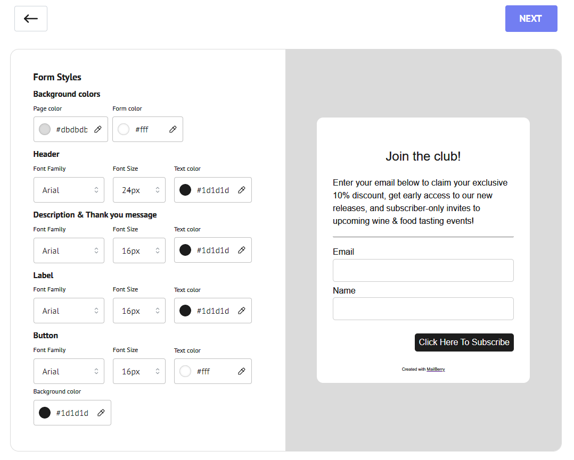Viewport: 574px width, 460px height.
Task: Expand the Description Font Family dropdown
Action: point(69,250)
